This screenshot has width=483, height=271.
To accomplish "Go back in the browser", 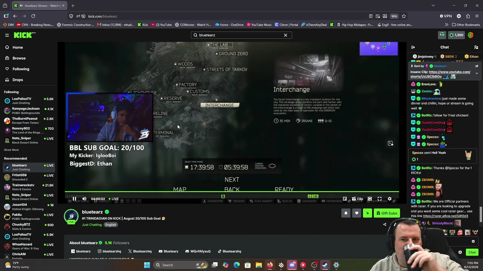I will [15, 16].
